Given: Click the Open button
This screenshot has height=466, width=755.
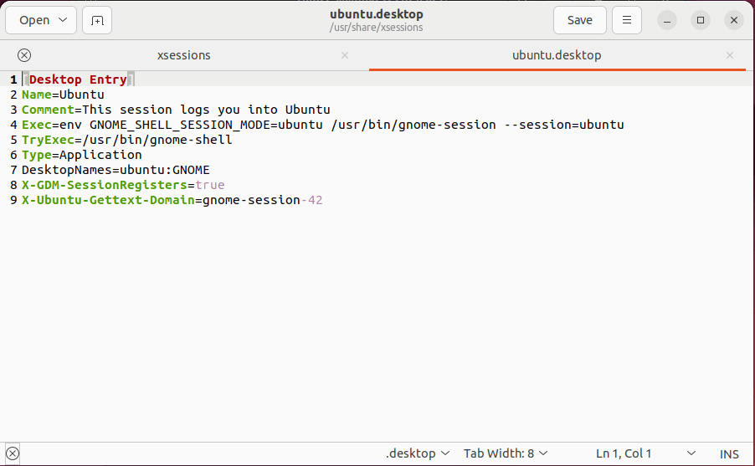Looking at the screenshot, I should pyautogui.click(x=34, y=21).
